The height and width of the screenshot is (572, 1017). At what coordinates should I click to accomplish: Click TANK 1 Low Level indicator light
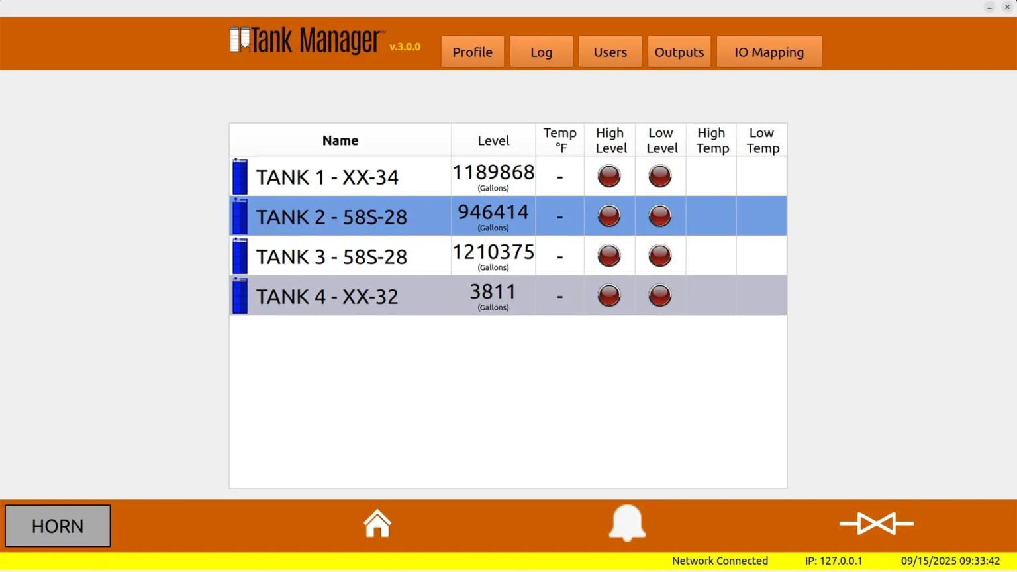[x=660, y=176]
